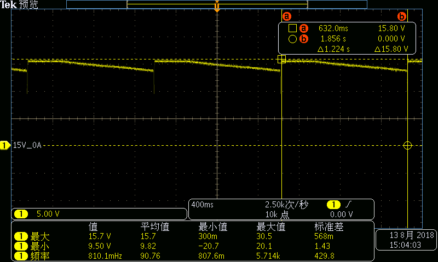Click the rising edge trigger slope icon
This screenshot has width=438, height=262.
click(x=348, y=205)
